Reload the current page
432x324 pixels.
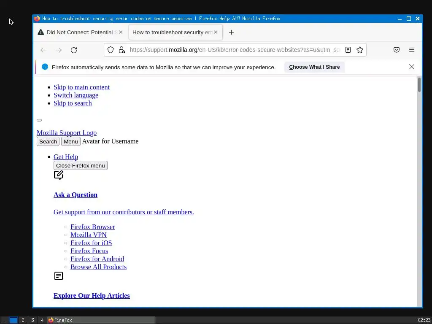click(74, 50)
